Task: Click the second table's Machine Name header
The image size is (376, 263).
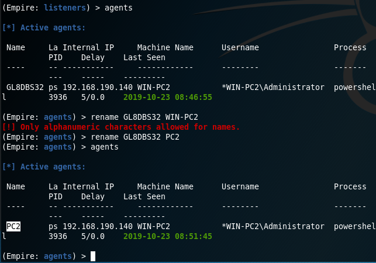Action: click(x=165, y=186)
